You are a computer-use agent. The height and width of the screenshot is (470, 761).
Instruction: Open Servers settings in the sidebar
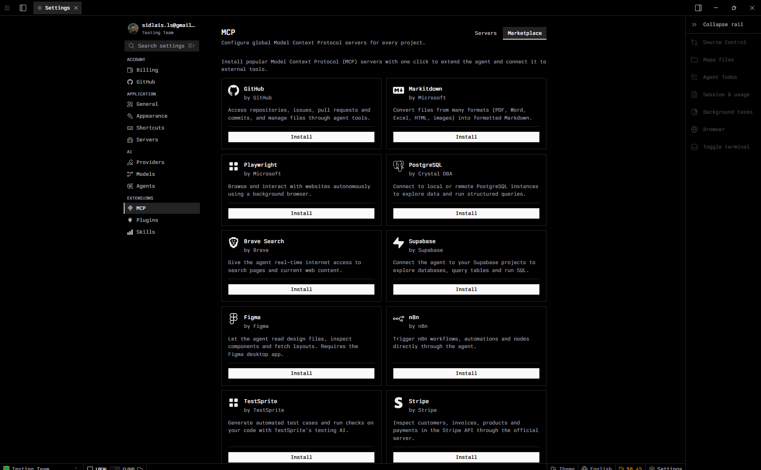pyautogui.click(x=162, y=140)
